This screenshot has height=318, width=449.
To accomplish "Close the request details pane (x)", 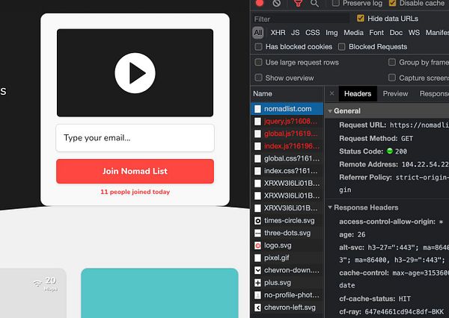I will [x=332, y=93].
